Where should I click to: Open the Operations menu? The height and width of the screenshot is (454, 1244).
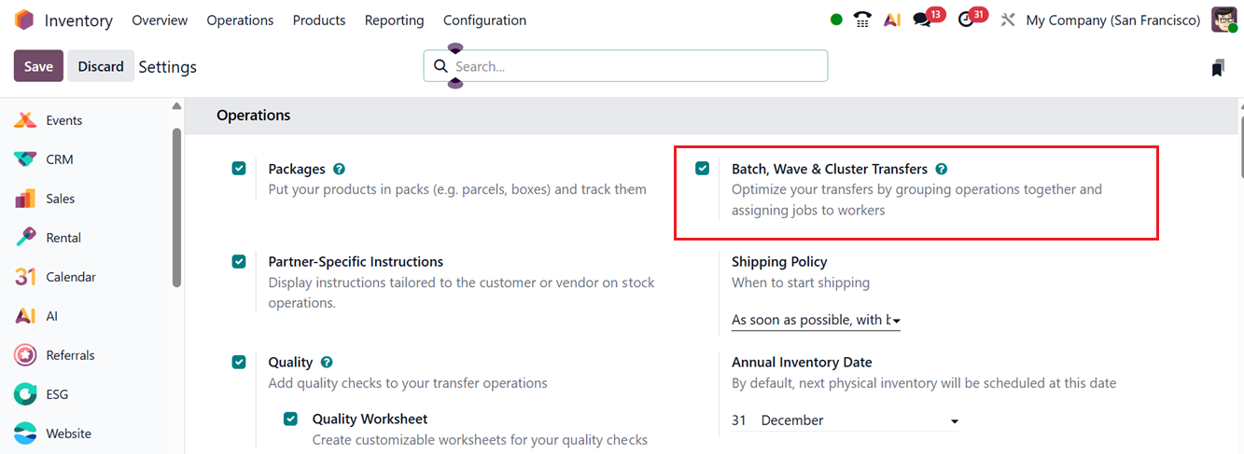(x=240, y=20)
